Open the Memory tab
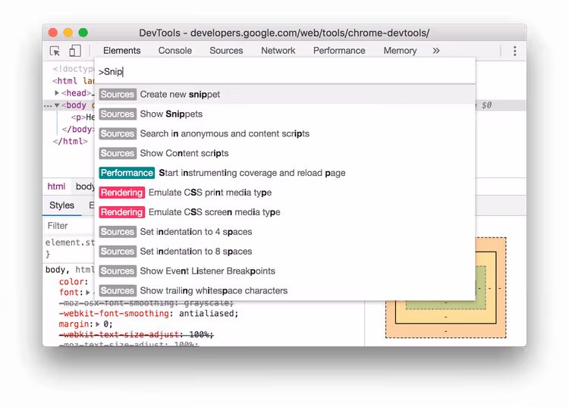This screenshot has height=407, width=569. click(400, 51)
